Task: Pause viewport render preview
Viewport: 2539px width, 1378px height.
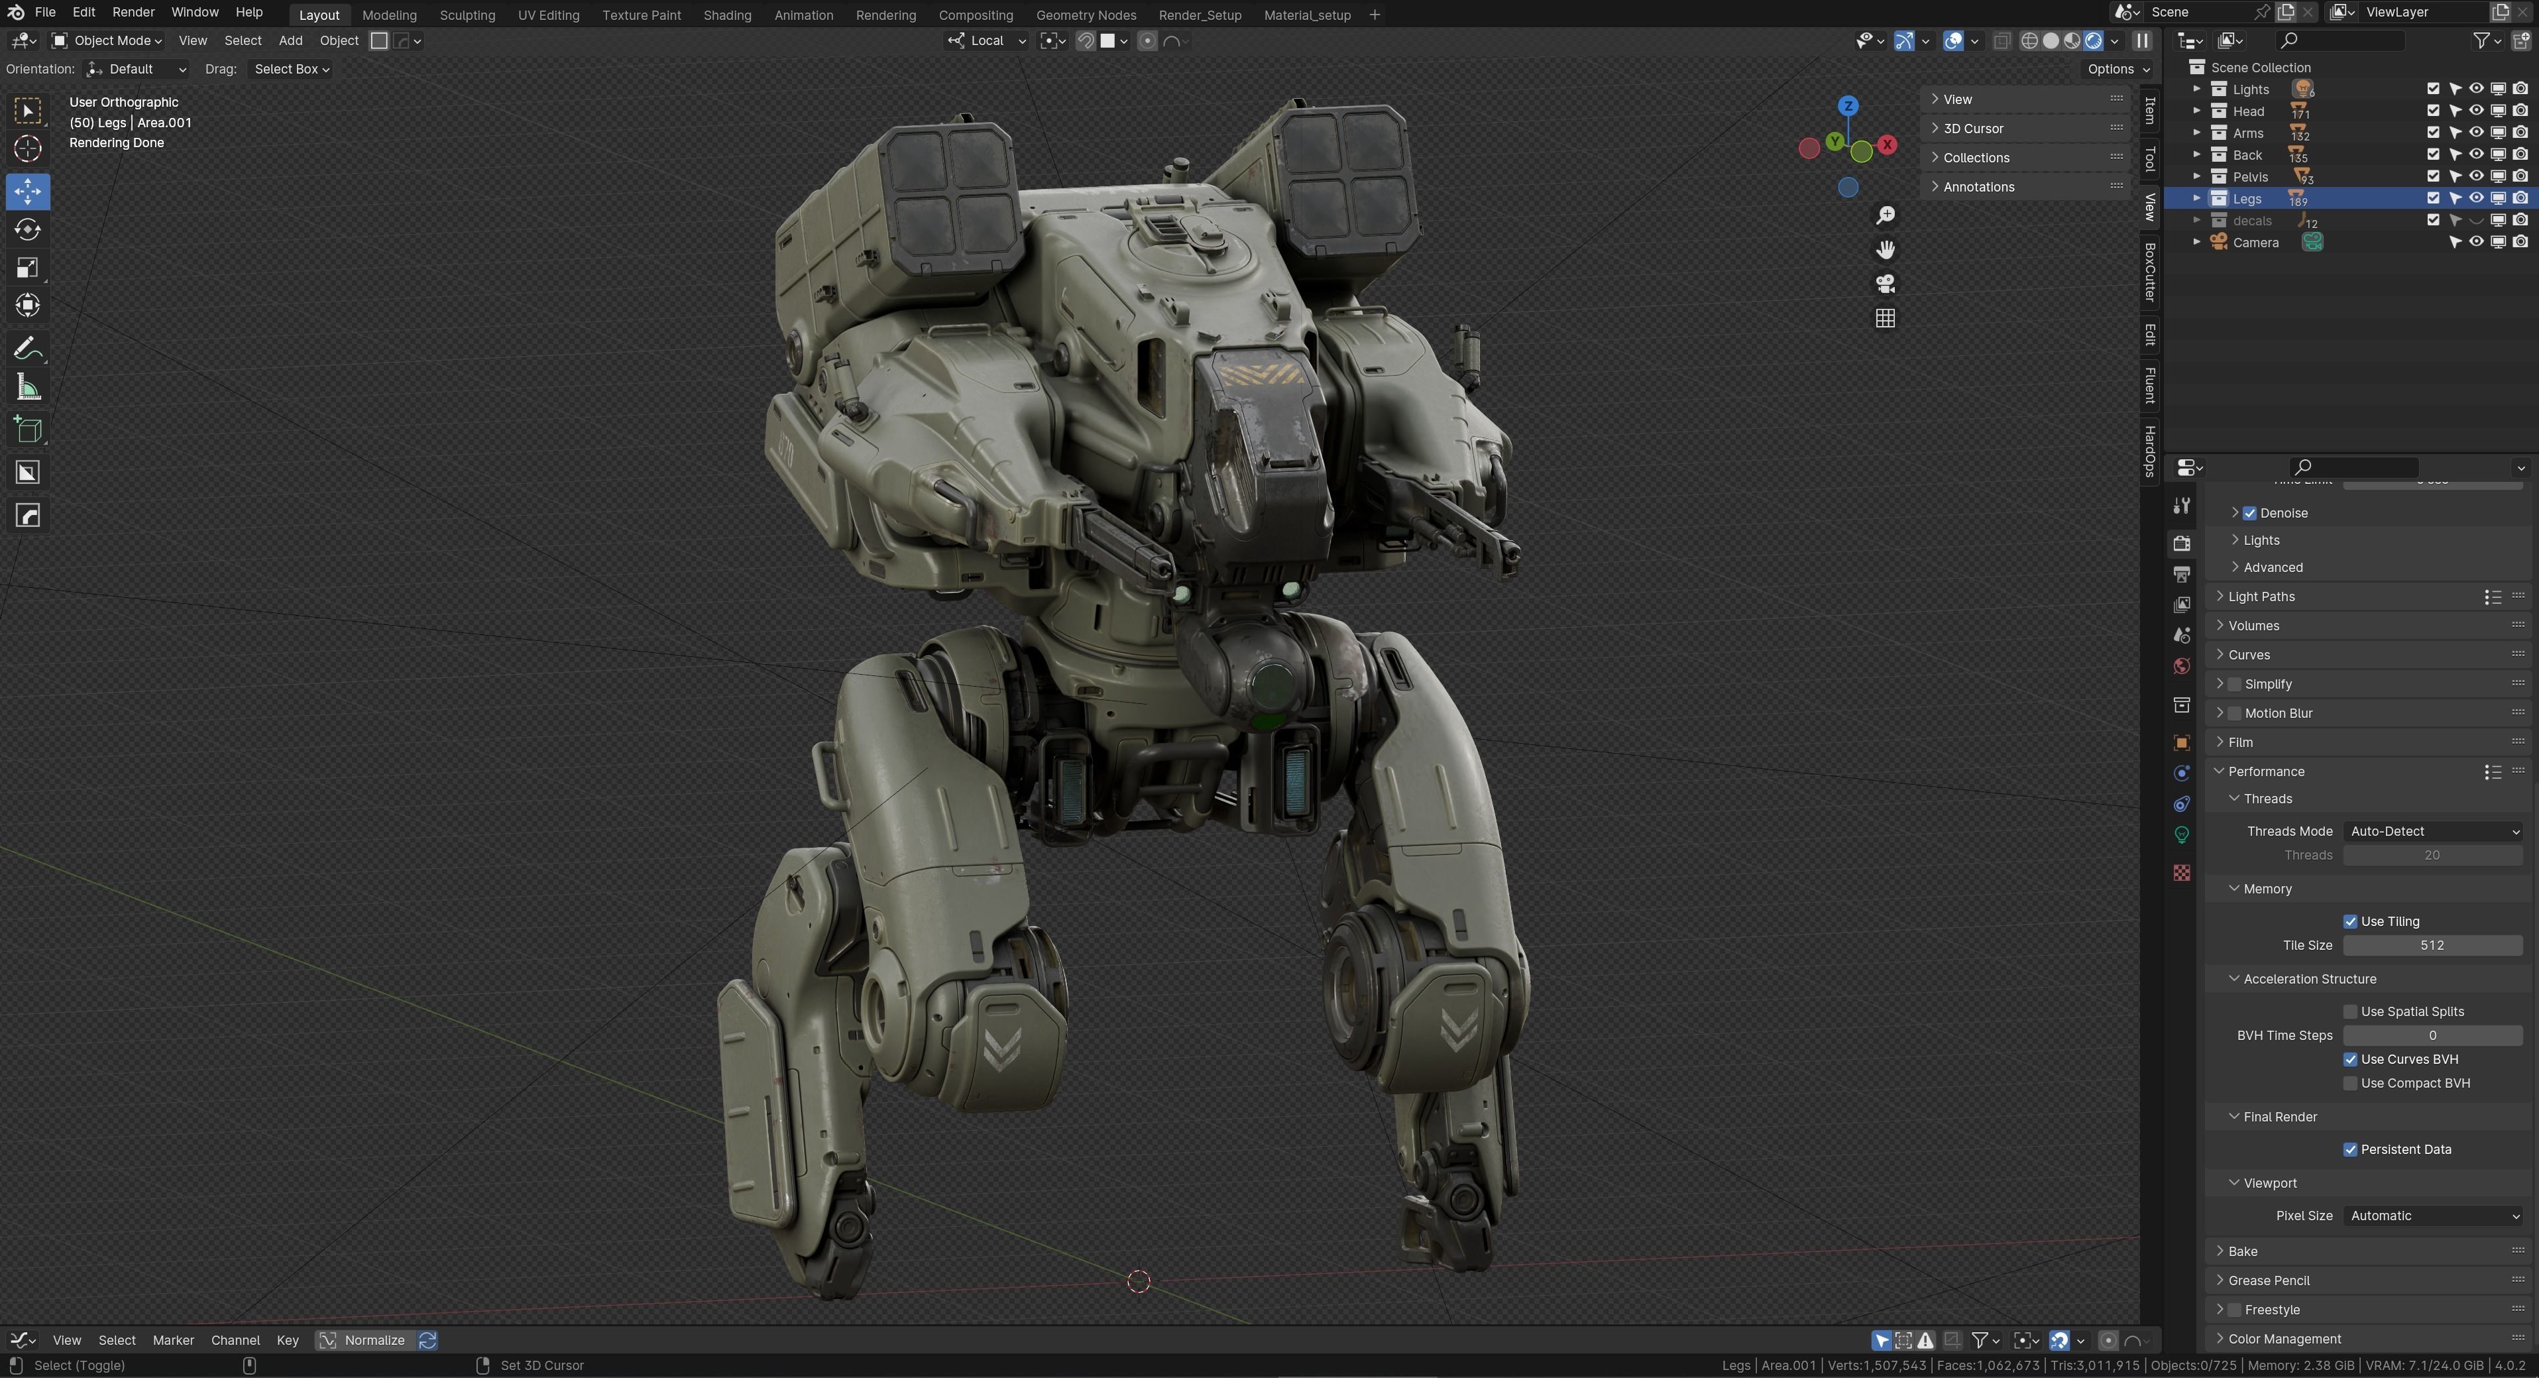Action: coord(2142,41)
